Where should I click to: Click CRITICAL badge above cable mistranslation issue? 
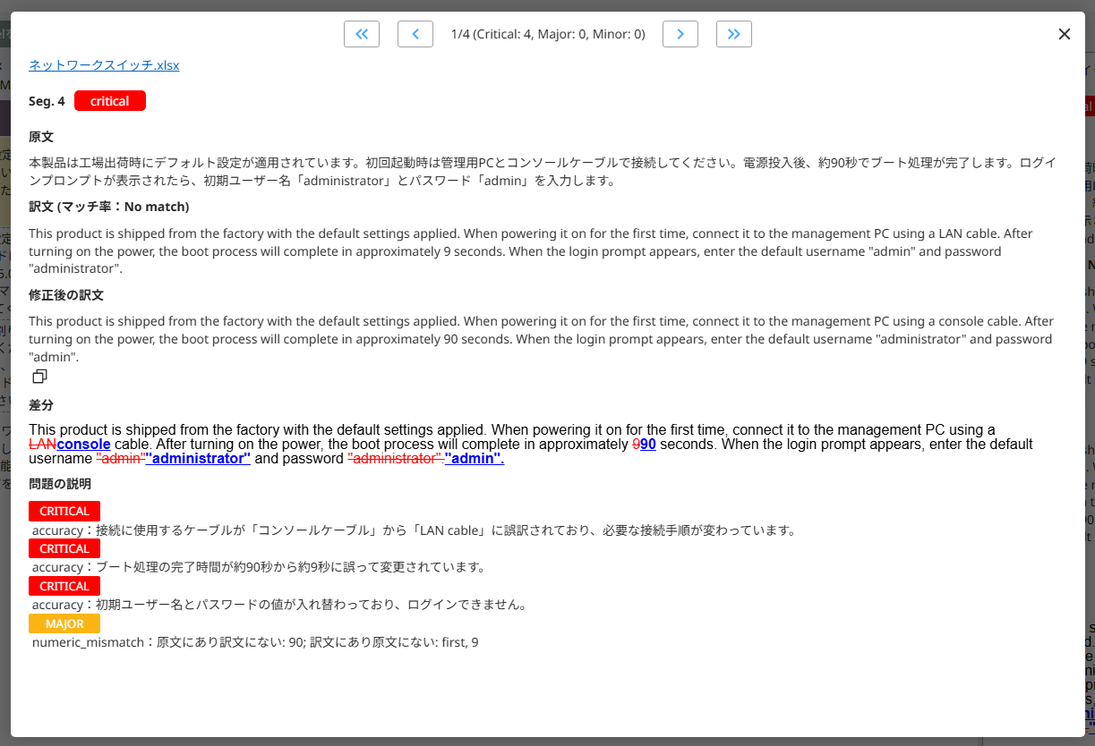(64, 511)
